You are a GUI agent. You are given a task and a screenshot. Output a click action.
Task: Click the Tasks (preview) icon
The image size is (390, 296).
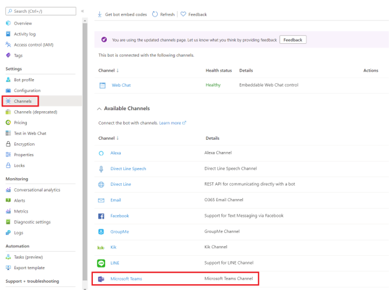pyautogui.click(x=8, y=257)
